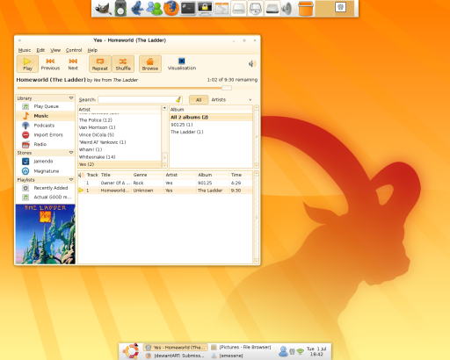Open the orange trash bin dock icon
Screen dimensions: 450x360
coord(306,8)
